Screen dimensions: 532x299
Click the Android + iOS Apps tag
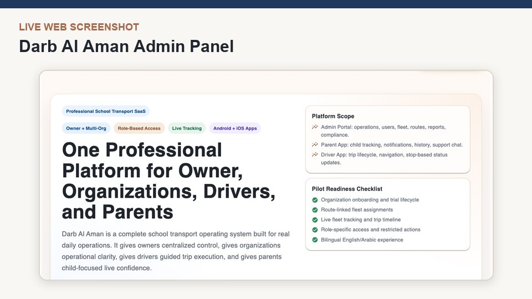pos(235,128)
